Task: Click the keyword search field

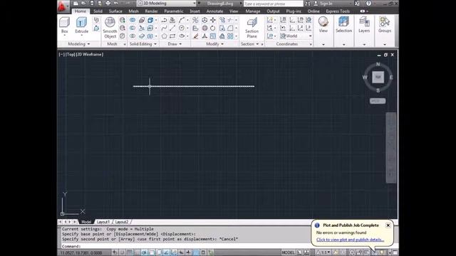Action: (273, 4)
